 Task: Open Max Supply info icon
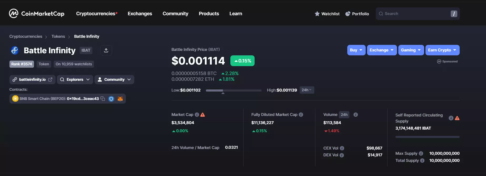pos(421,153)
